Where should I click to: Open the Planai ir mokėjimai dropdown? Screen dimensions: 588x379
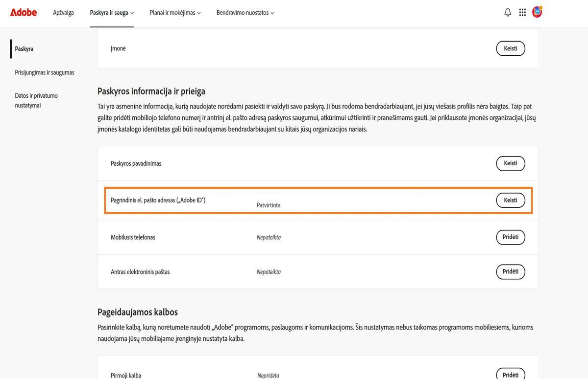pyautogui.click(x=174, y=13)
